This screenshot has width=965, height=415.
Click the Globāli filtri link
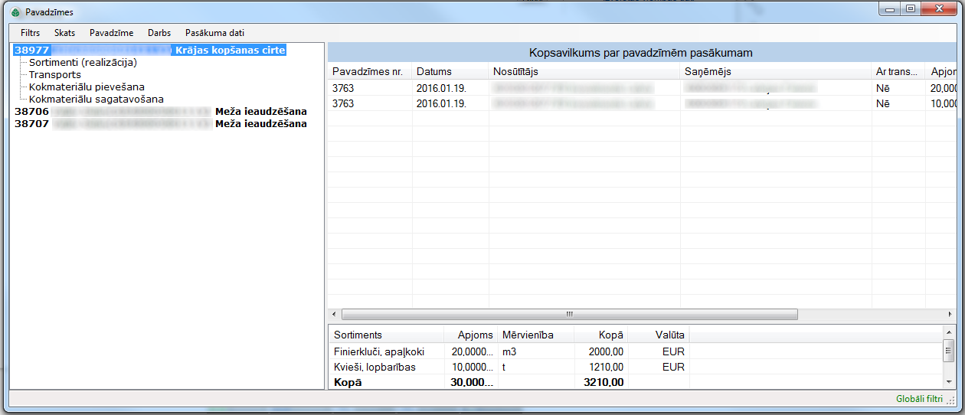click(919, 399)
